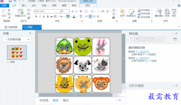
Task: Select the Format Painter brush icon
Action: click(x=9, y=18)
